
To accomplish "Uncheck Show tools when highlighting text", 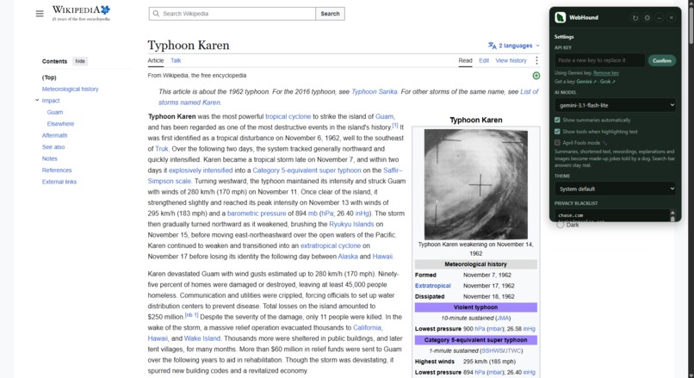I will click(557, 132).
